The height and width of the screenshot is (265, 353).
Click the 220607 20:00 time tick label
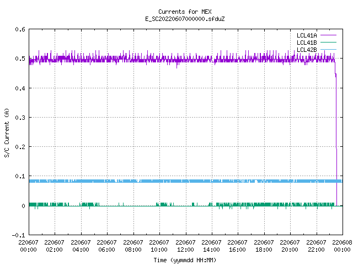pos(290,246)
